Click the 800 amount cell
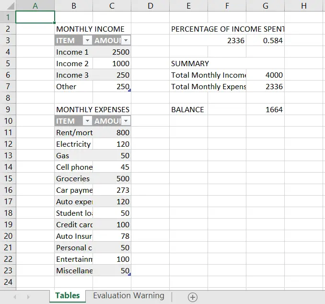The width and height of the screenshot is (325, 304). 112,132
